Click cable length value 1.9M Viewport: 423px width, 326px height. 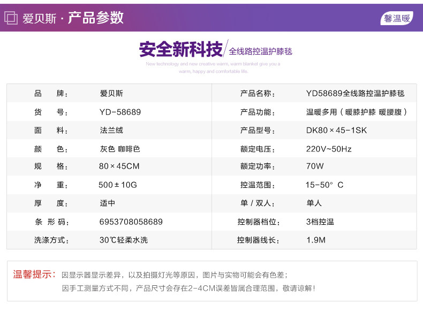pos(316,240)
